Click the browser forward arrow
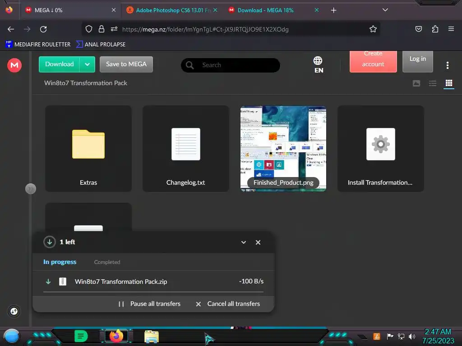This screenshot has width=462, height=346. click(x=27, y=29)
